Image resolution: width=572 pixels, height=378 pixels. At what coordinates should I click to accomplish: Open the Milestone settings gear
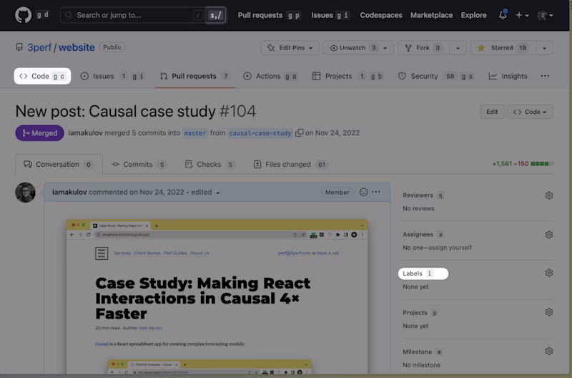click(x=548, y=351)
